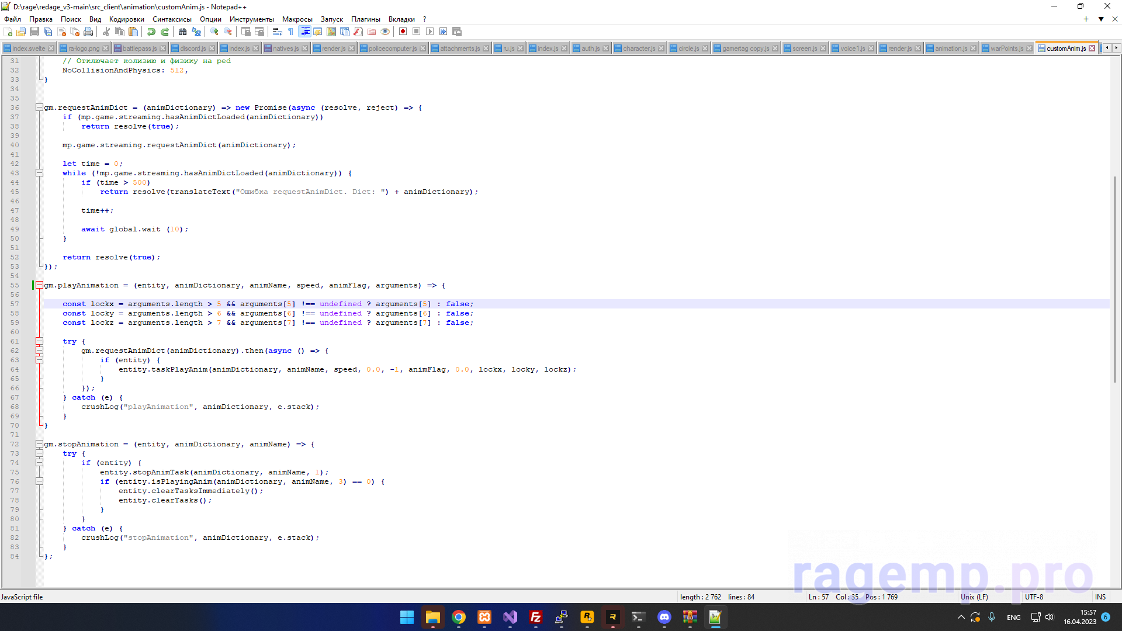Screen dimensions: 1122x631
Task: Open the Кодировки menu
Action: tap(126, 19)
